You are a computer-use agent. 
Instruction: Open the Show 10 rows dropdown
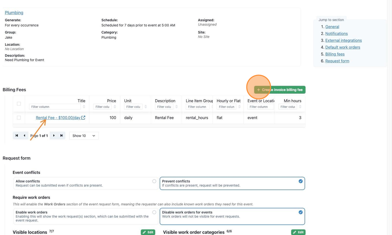(x=84, y=136)
